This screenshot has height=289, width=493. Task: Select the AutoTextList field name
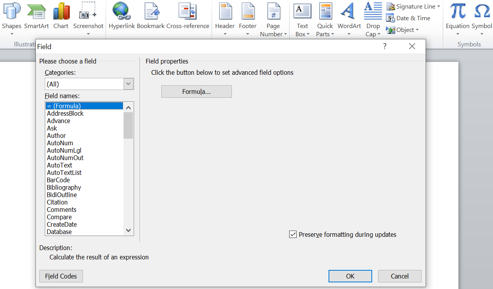point(84,173)
